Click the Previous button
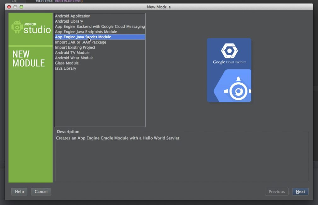Image resolution: width=318 pixels, height=205 pixels. [x=277, y=192]
